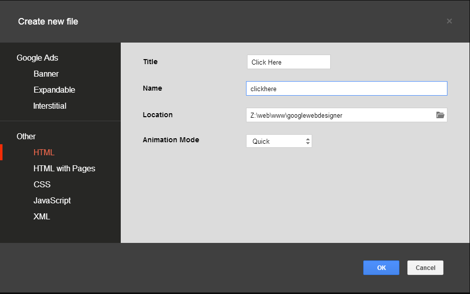
Task: Choose Interstitial ad type
Action: [50, 106]
